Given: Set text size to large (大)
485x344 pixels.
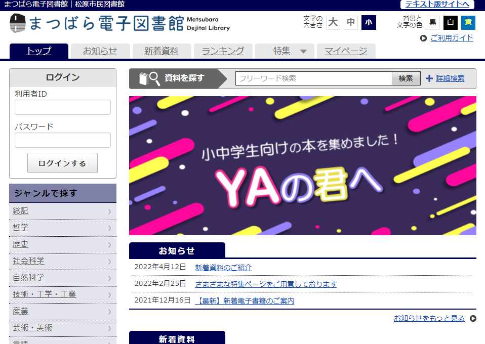Looking at the screenshot, I should coord(333,23).
